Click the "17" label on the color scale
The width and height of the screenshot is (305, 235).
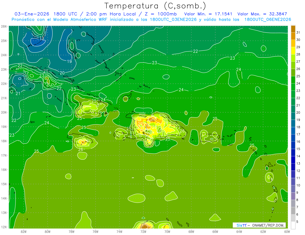pyautogui.click(x=298, y=134)
